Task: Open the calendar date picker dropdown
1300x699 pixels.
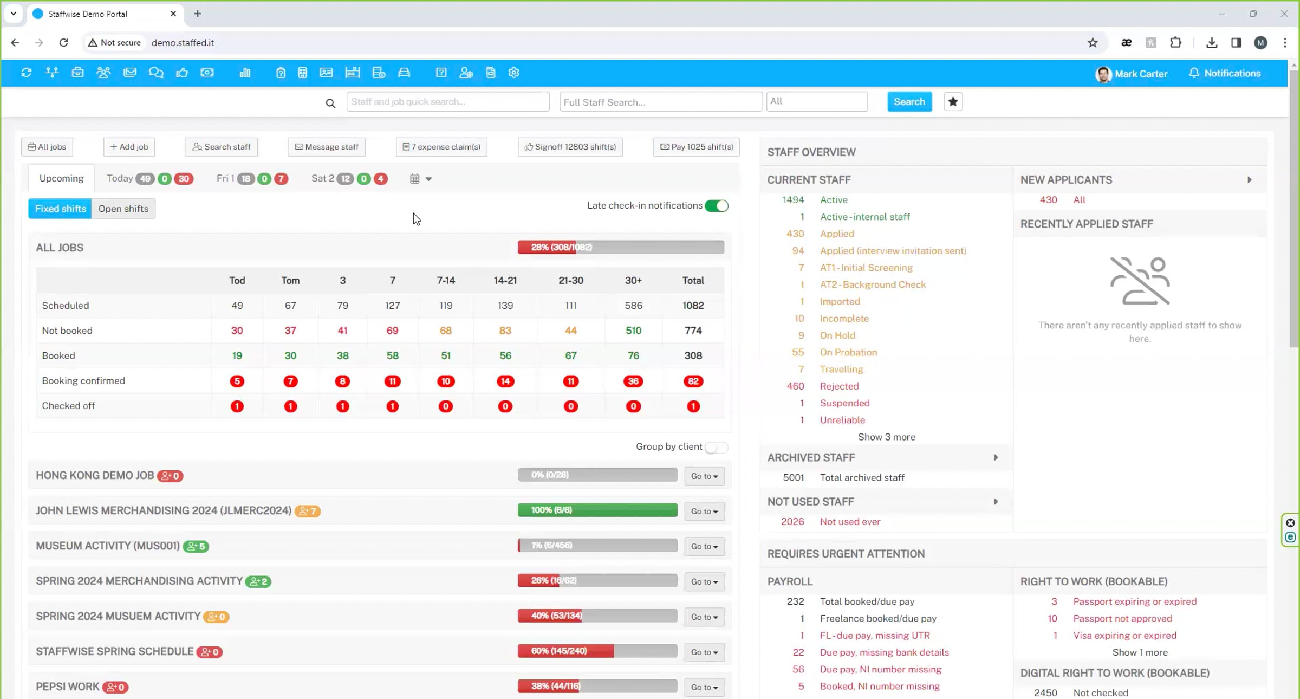Action: pyautogui.click(x=420, y=179)
